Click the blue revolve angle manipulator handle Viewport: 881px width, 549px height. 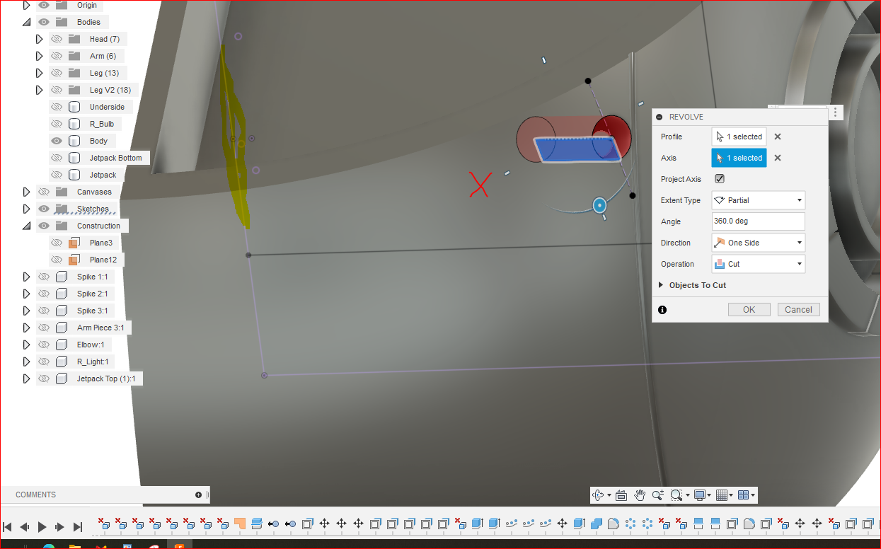600,205
